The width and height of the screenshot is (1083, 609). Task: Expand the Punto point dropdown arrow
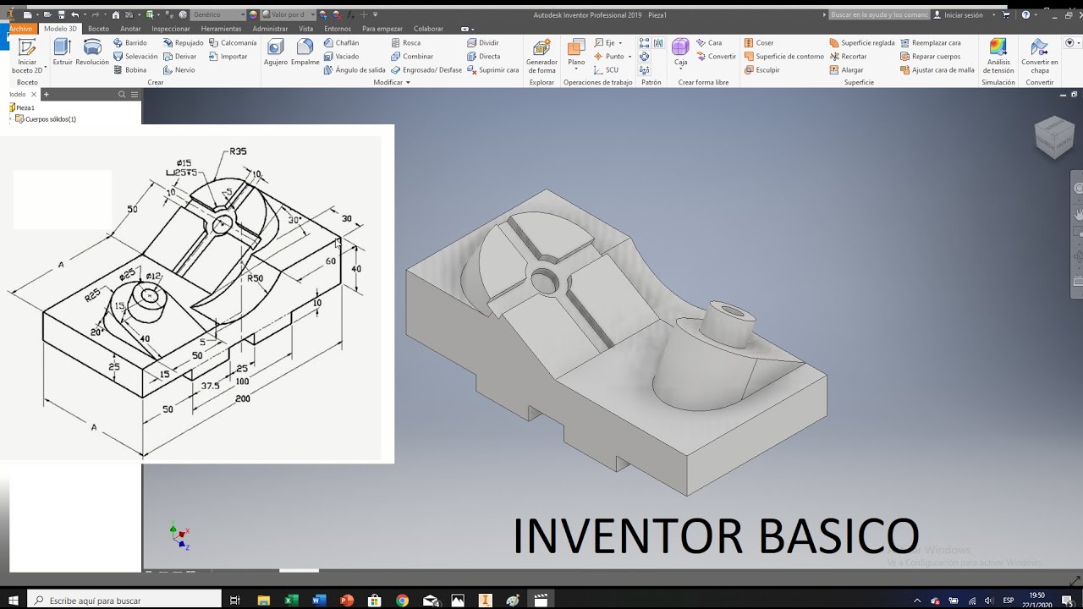click(629, 56)
